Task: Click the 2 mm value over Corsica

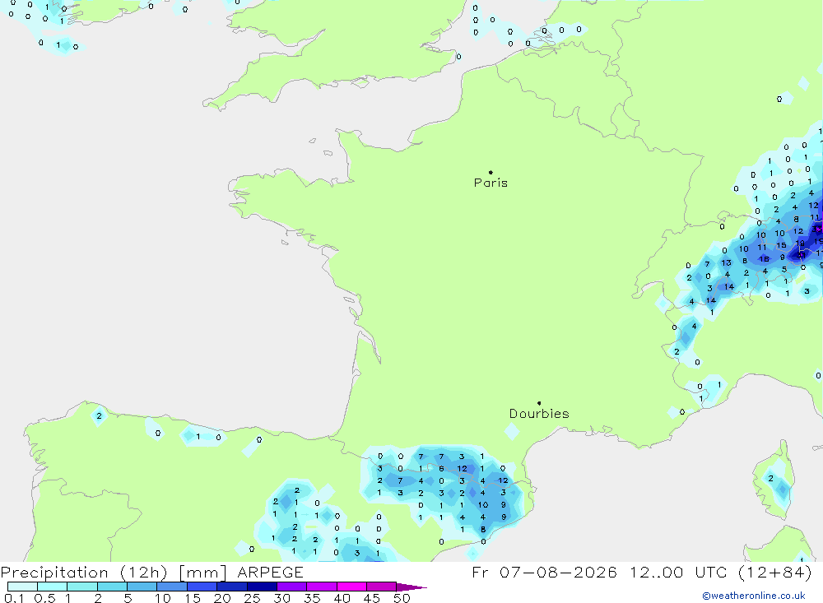Action: [770, 478]
